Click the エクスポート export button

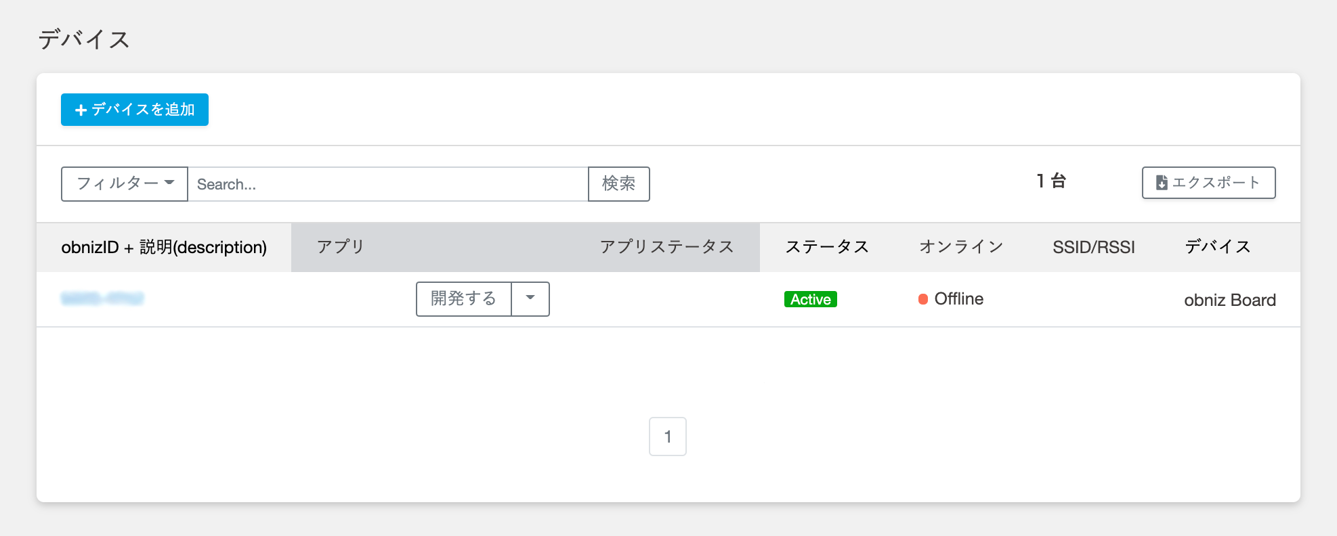tap(1208, 182)
